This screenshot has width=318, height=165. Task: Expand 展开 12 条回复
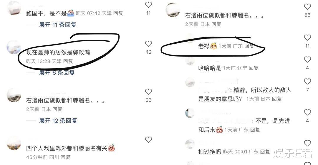point(58,121)
